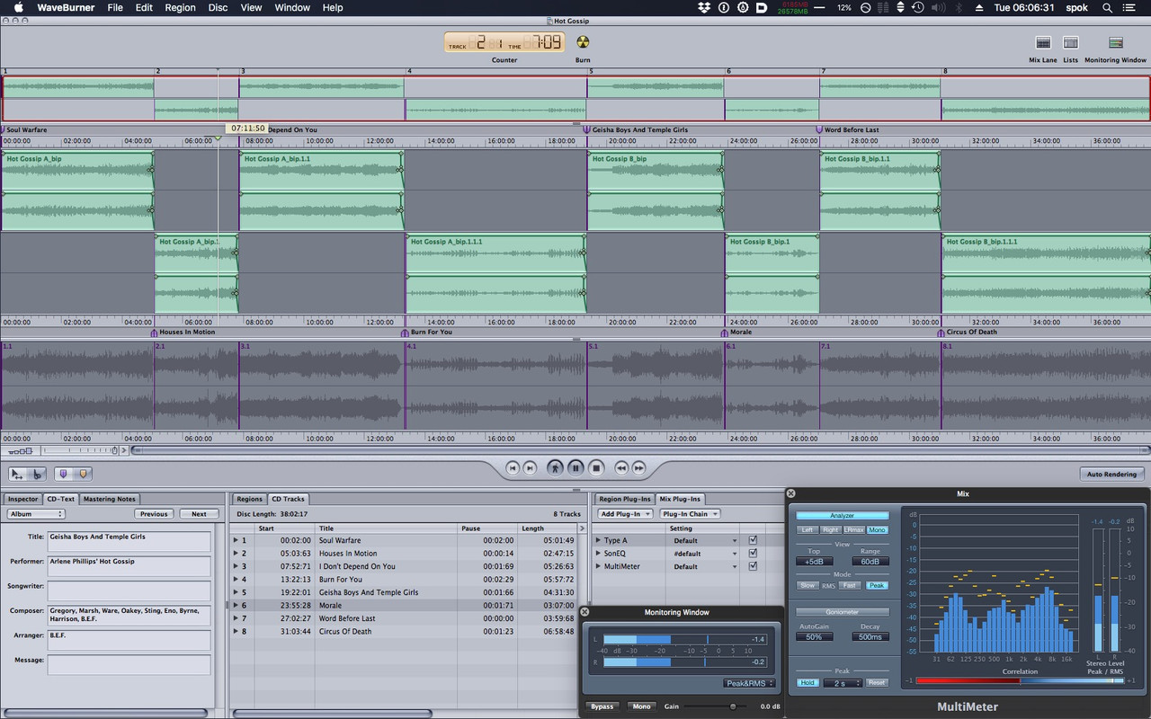The height and width of the screenshot is (719, 1151).
Task: Switch to the Inspector tab
Action: (23, 499)
